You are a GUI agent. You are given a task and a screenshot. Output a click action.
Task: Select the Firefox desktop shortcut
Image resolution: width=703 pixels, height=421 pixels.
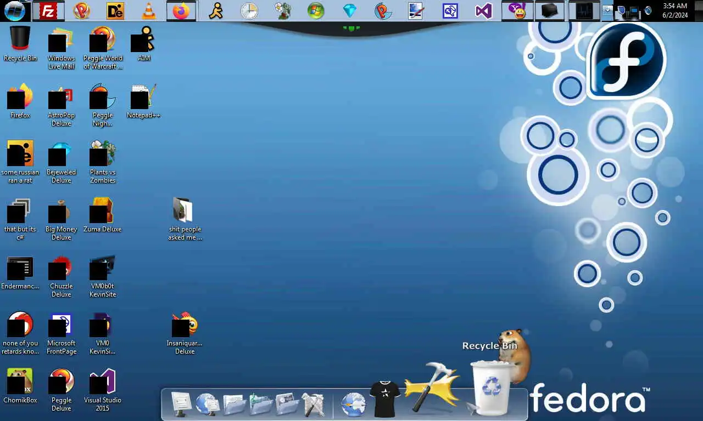[20, 101]
